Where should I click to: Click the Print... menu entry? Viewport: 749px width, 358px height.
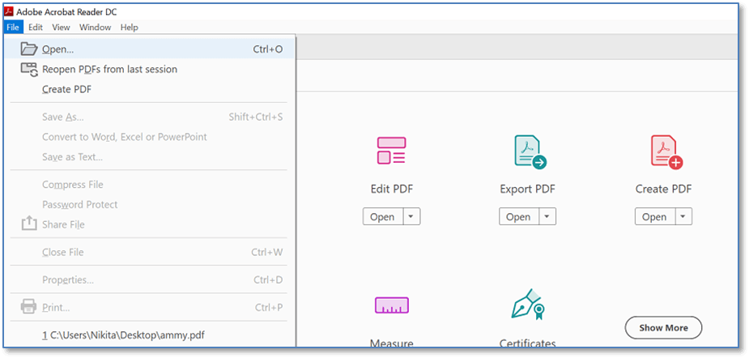coord(149,307)
